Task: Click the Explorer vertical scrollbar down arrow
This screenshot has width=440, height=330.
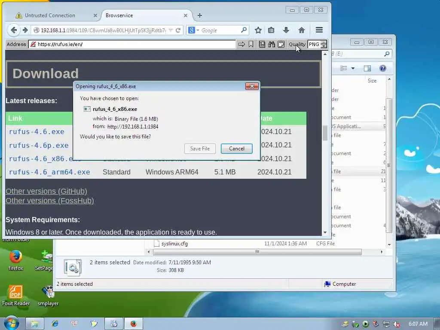Action: (x=389, y=245)
